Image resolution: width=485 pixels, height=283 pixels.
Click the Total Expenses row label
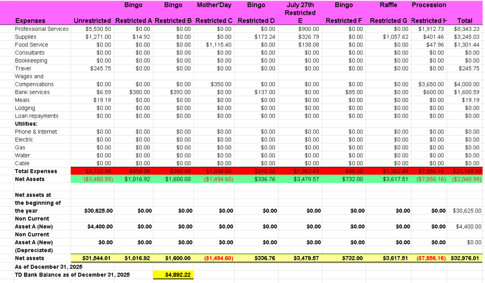pyautogui.click(x=36, y=171)
